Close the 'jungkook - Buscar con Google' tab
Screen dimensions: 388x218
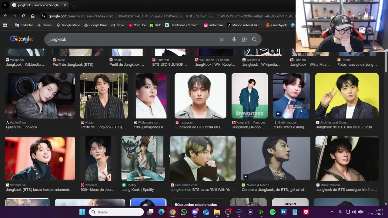tap(65, 5)
